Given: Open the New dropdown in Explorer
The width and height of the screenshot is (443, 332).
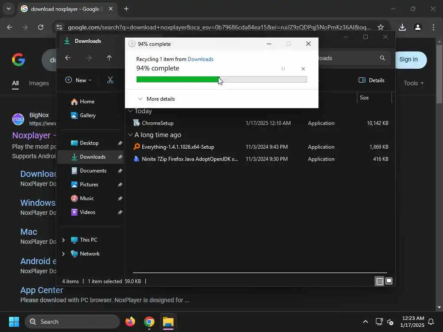Looking at the screenshot, I should pyautogui.click(x=78, y=80).
